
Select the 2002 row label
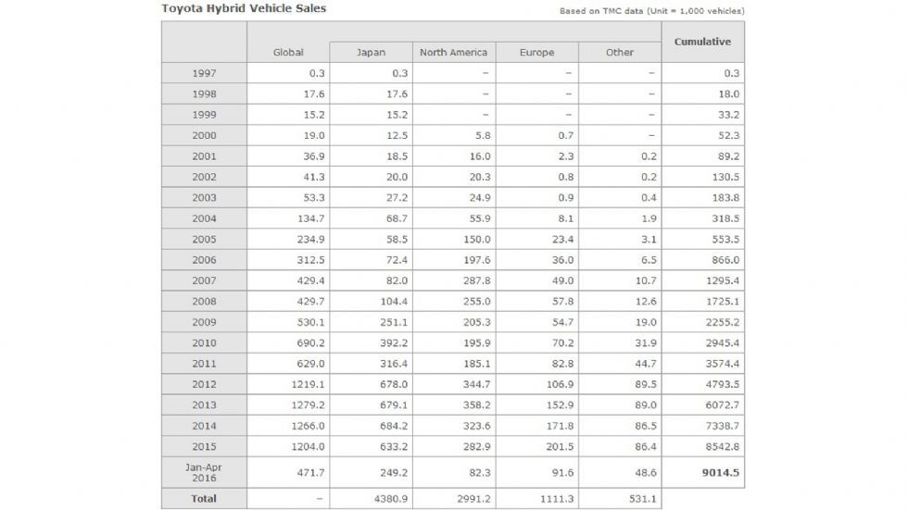[x=204, y=177]
